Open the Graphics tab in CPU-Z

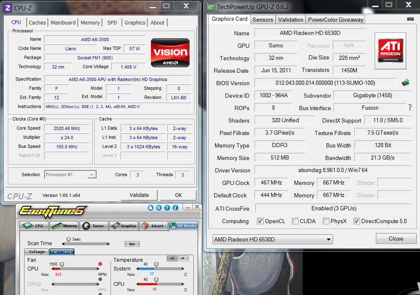point(135,23)
